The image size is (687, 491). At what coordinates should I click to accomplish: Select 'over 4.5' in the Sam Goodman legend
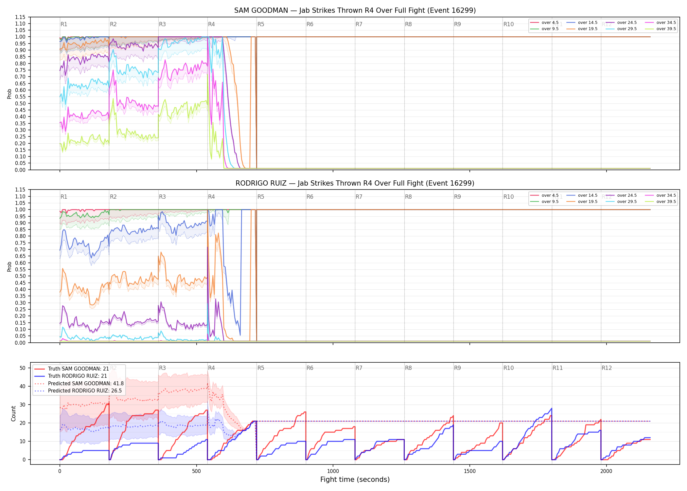545,23
